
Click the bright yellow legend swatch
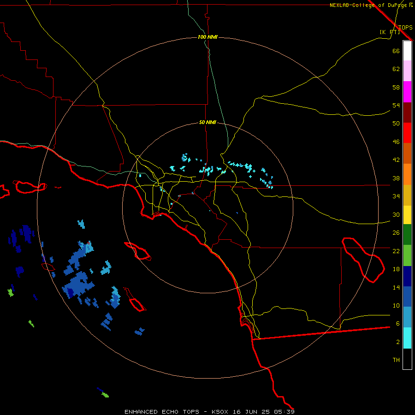point(407,215)
